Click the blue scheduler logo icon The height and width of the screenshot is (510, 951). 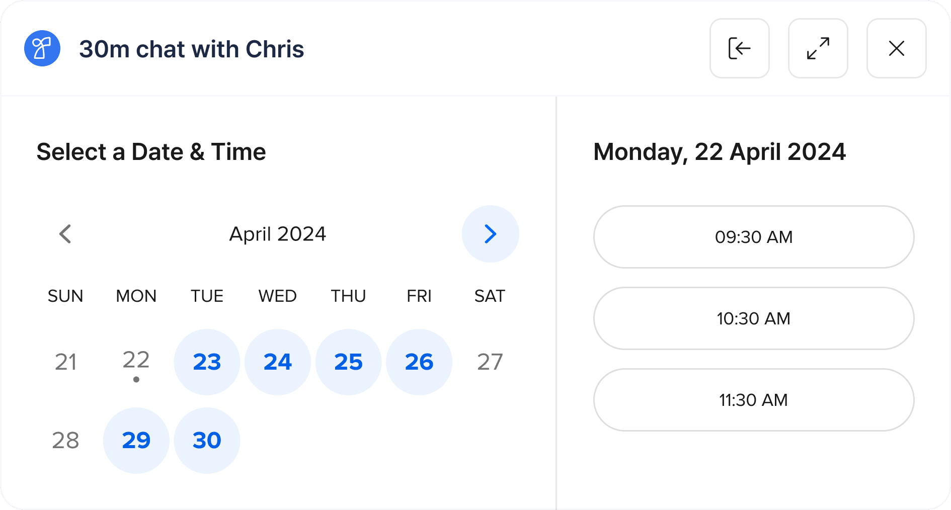pyautogui.click(x=42, y=48)
